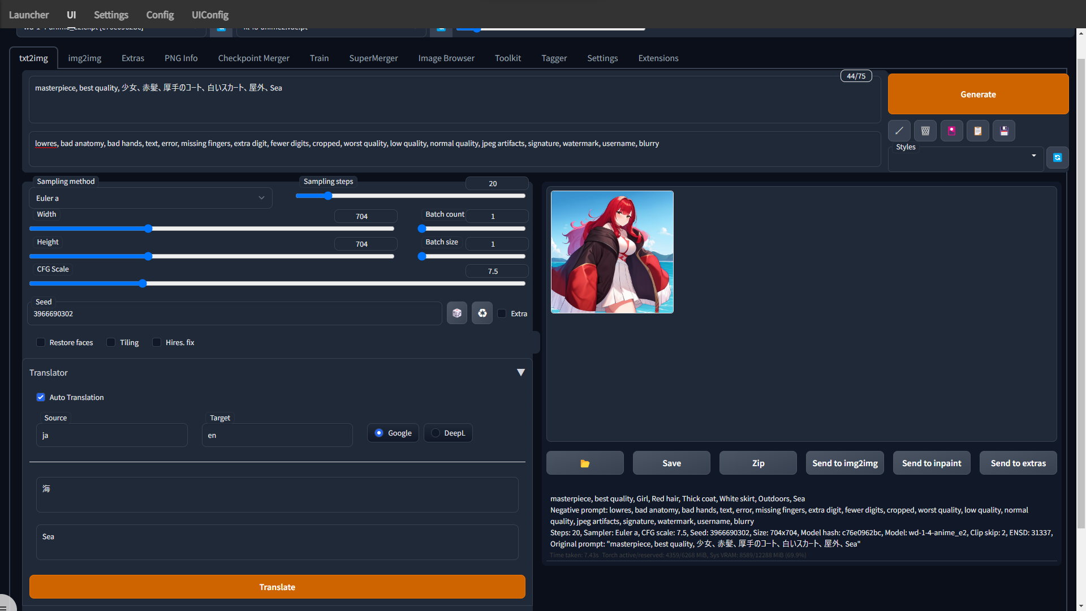
Task: Click the generated image thumbnail
Action: [x=612, y=252]
